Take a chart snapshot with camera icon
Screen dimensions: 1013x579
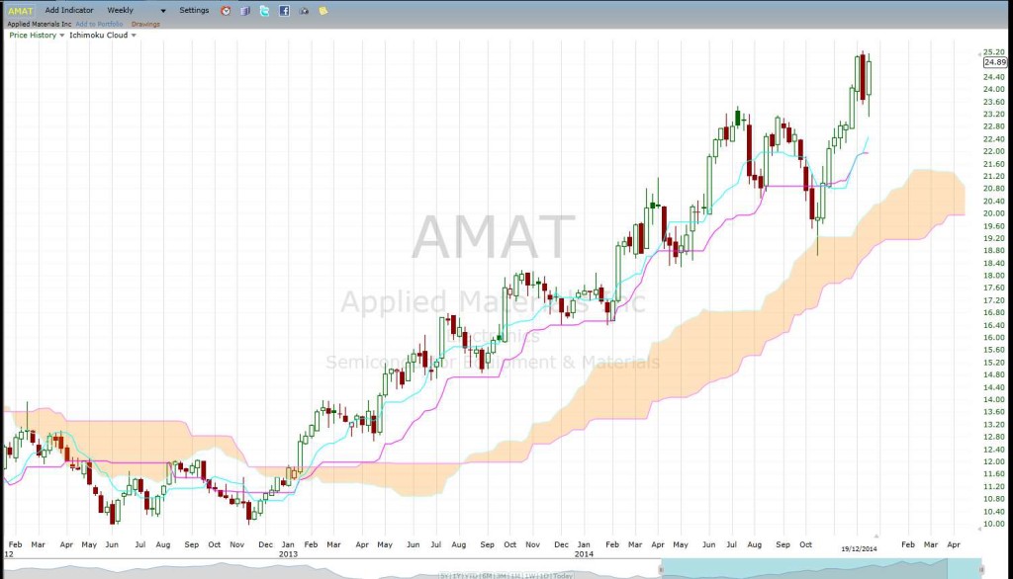pyautogui.click(x=304, y=10)
